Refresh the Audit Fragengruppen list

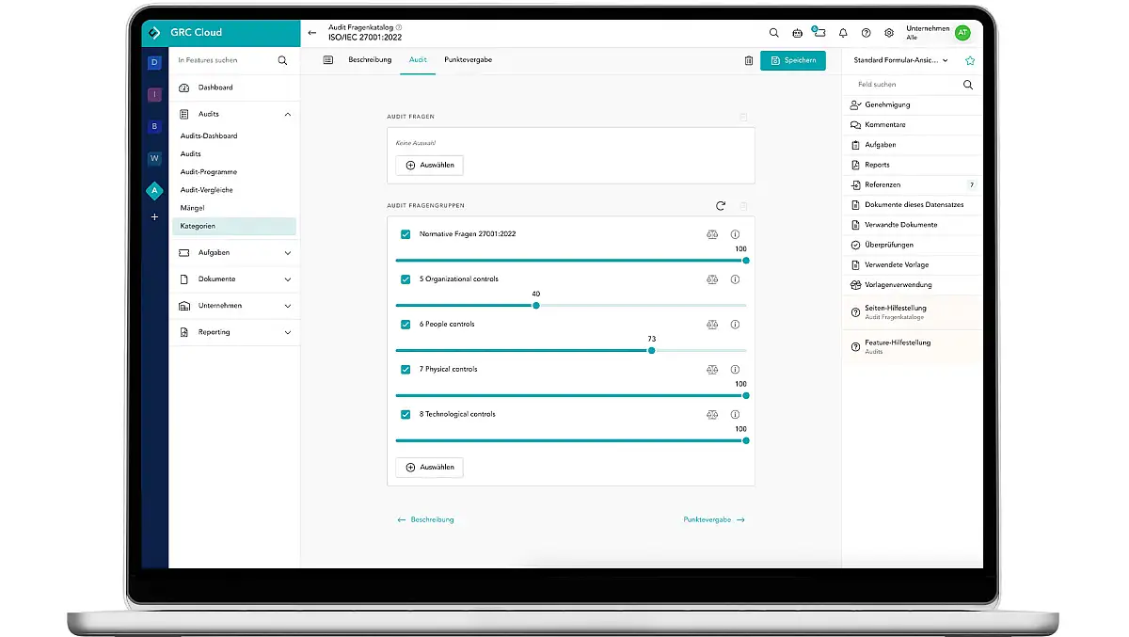[721, 205]
